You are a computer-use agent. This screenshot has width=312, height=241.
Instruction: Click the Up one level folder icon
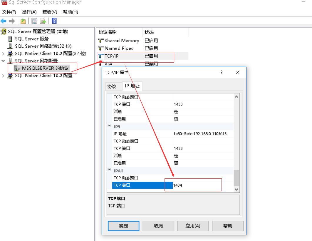(23, 21)
